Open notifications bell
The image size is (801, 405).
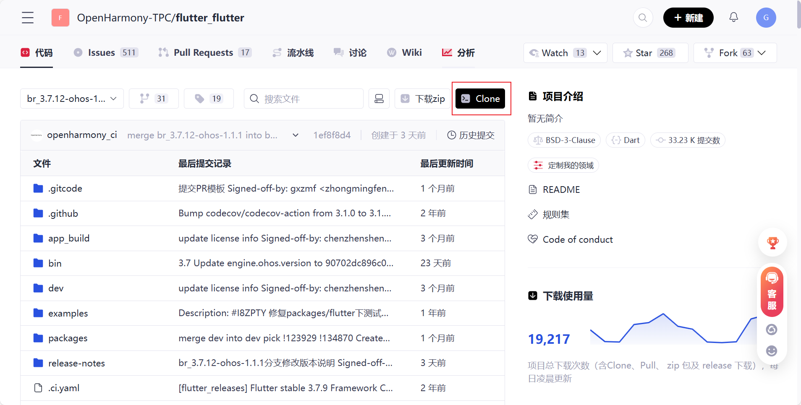tap(733, 17)
